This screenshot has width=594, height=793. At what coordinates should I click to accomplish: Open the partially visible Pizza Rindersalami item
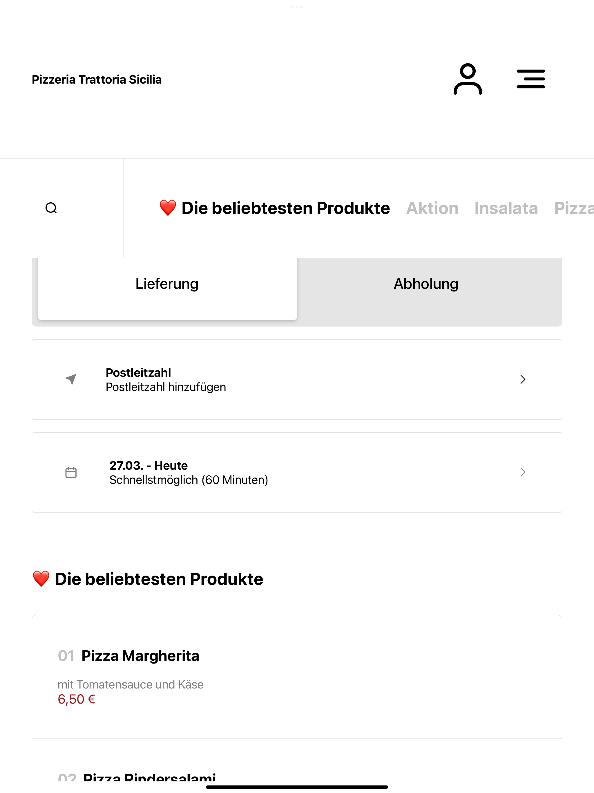point(297,760)
